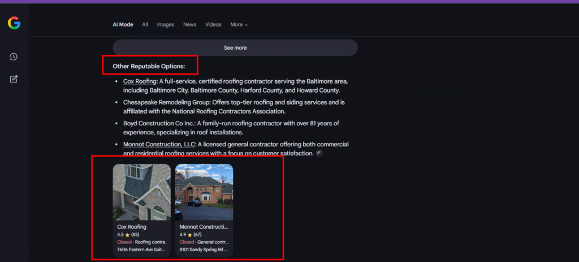Open the News tab
This screenshot has height=262, width=579.
[190, 25]
